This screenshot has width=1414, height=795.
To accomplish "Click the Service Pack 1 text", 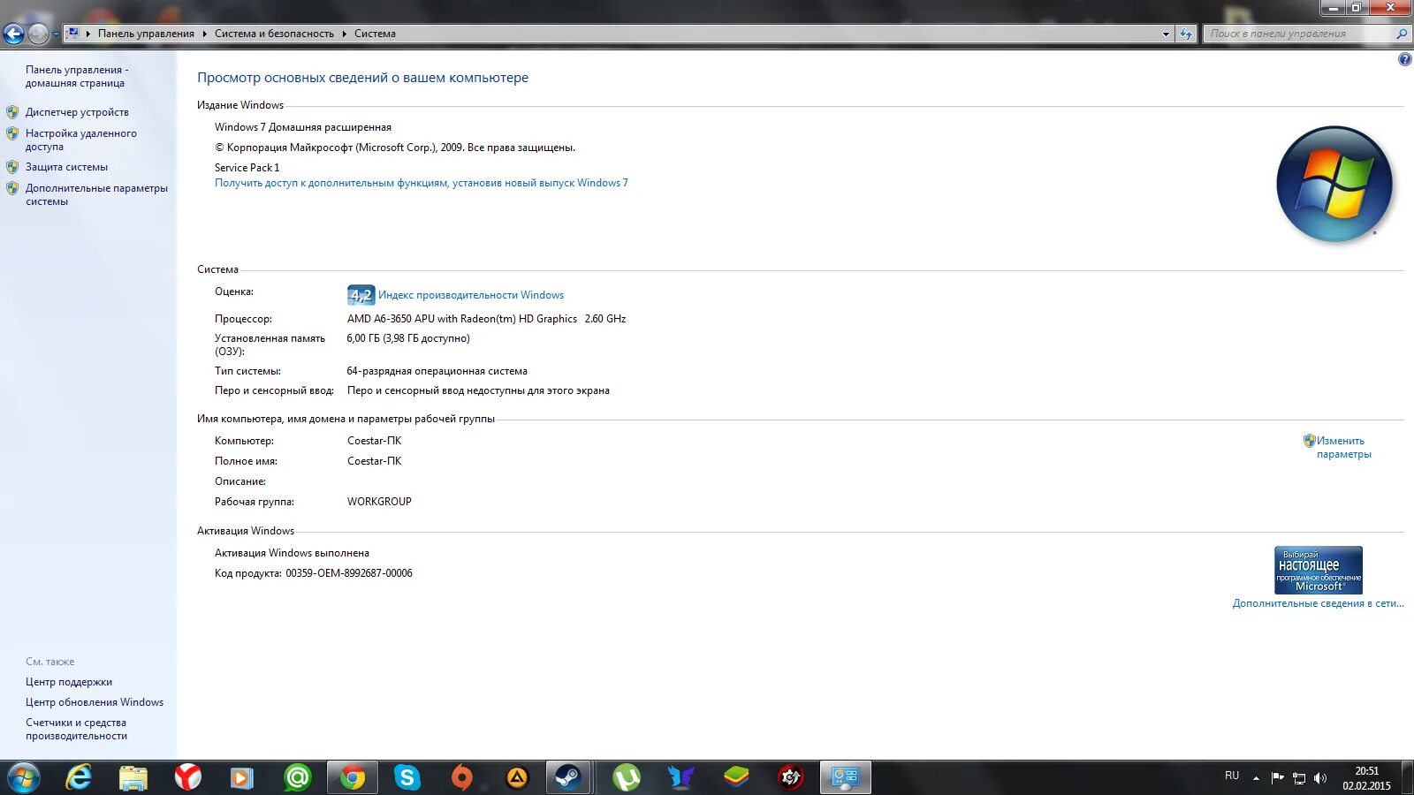I will click(x=247, y=168).
